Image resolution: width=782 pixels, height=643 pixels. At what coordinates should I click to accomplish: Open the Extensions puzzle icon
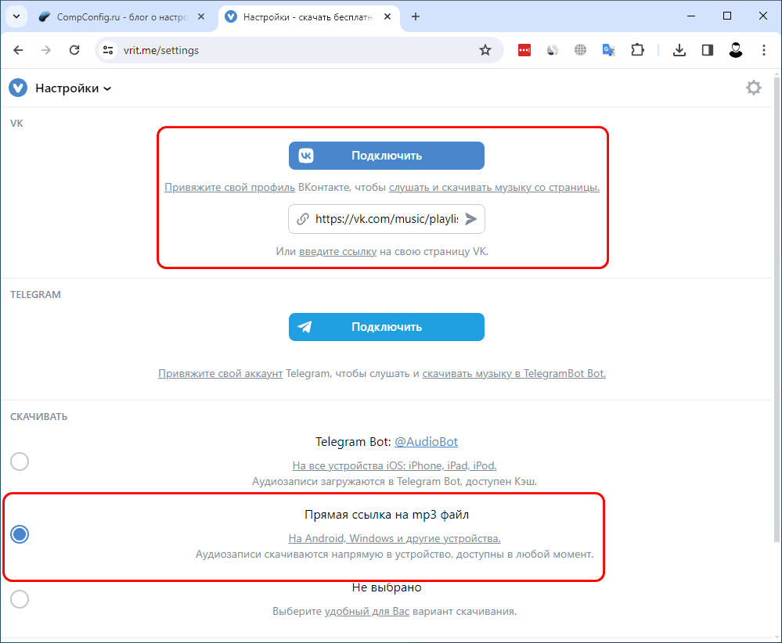pos(637,50)
